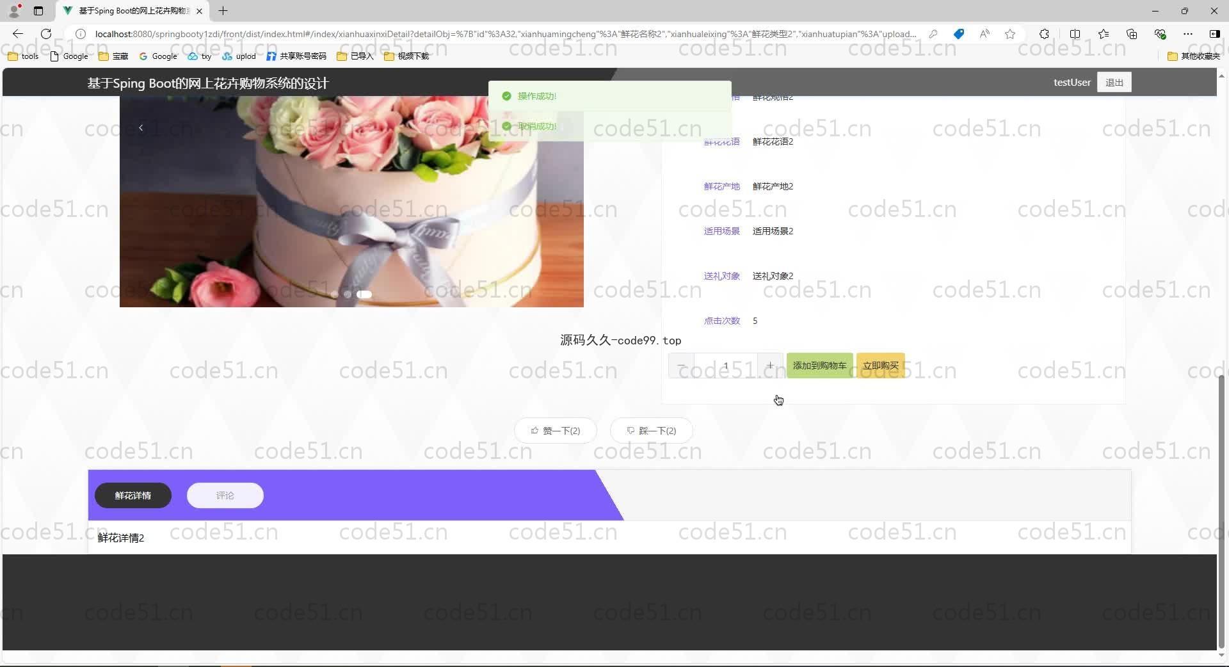Open the collections icon
The height and width of the screenshot is (667, 1229).
pos(1132,34)
